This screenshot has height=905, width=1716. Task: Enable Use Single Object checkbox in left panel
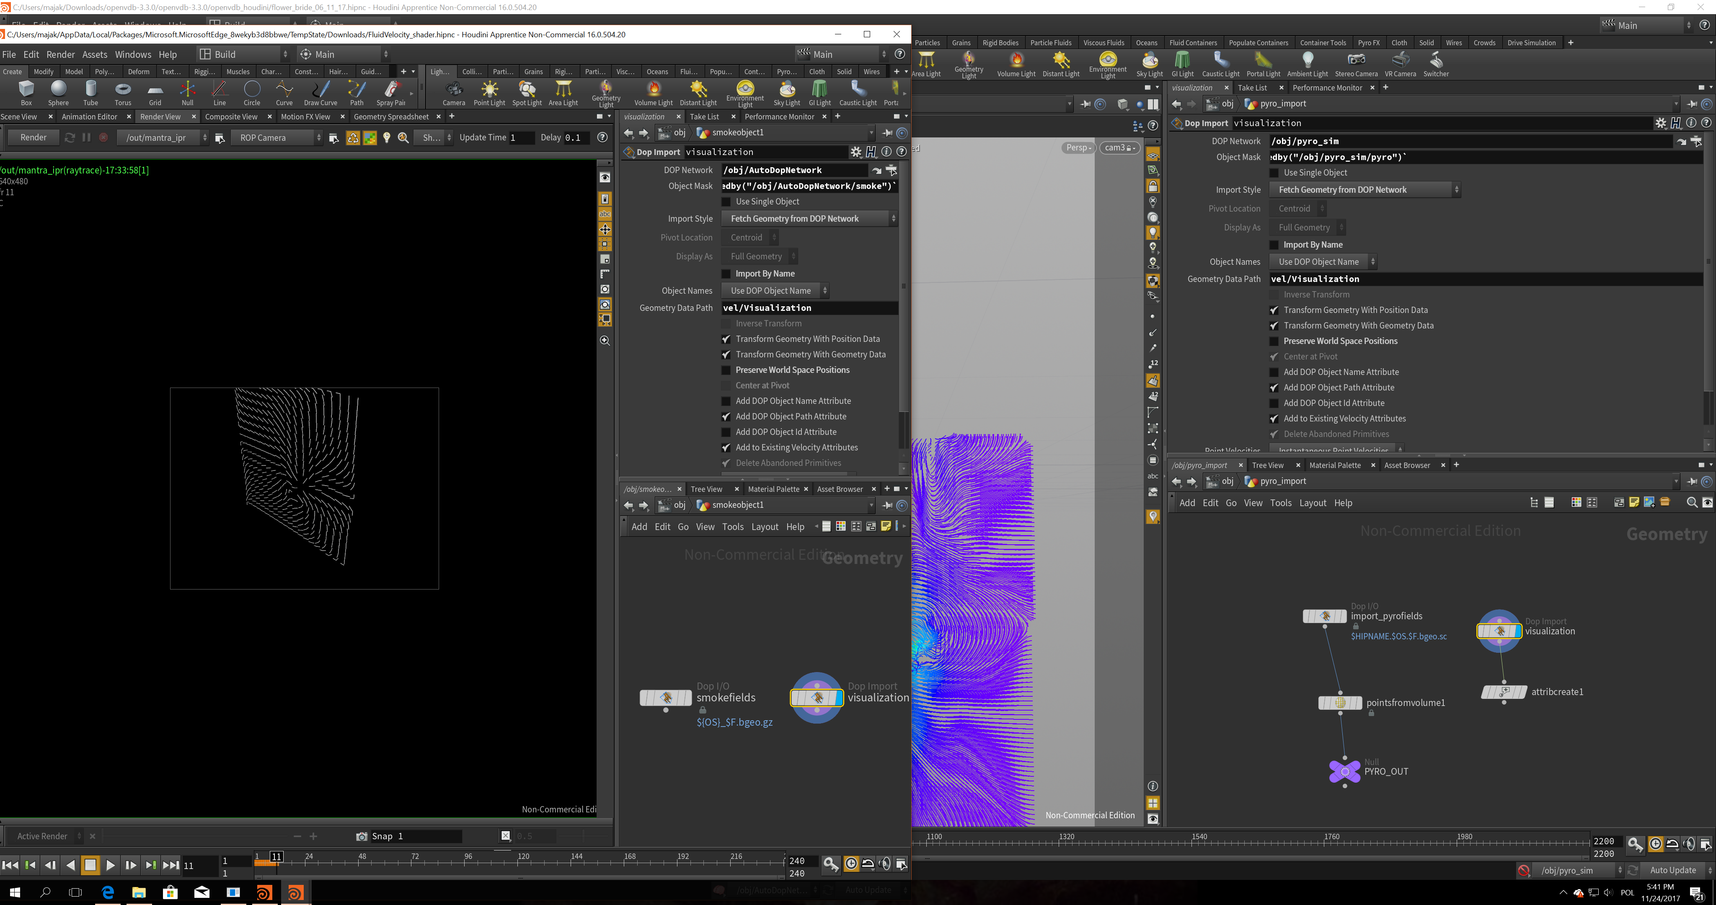[x=727, y=201]
